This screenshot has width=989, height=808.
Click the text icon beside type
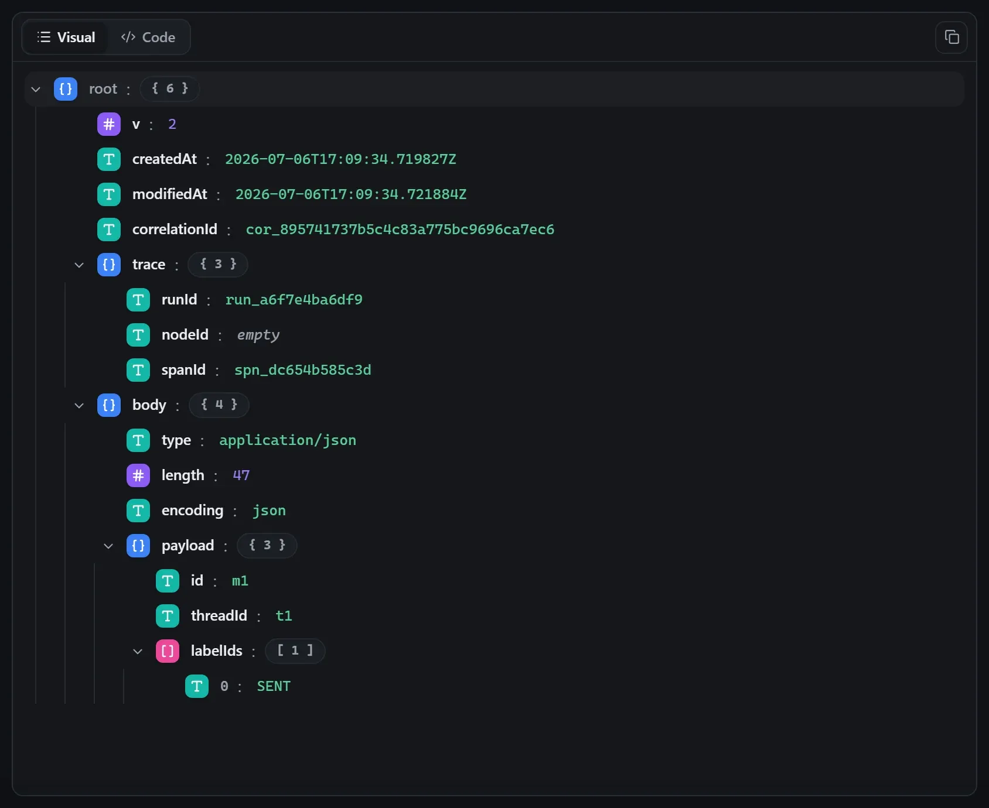pyautogui.click(x=138, y=440)
